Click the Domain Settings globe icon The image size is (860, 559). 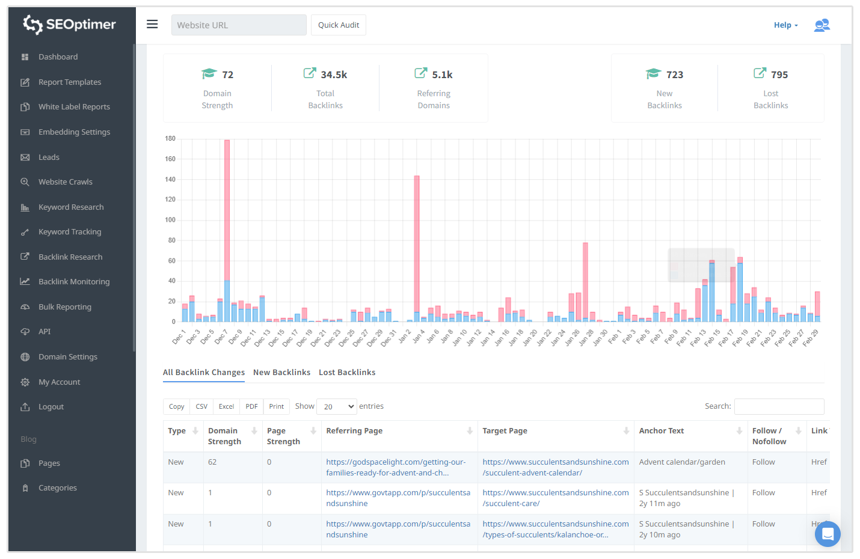click(25, 357)
